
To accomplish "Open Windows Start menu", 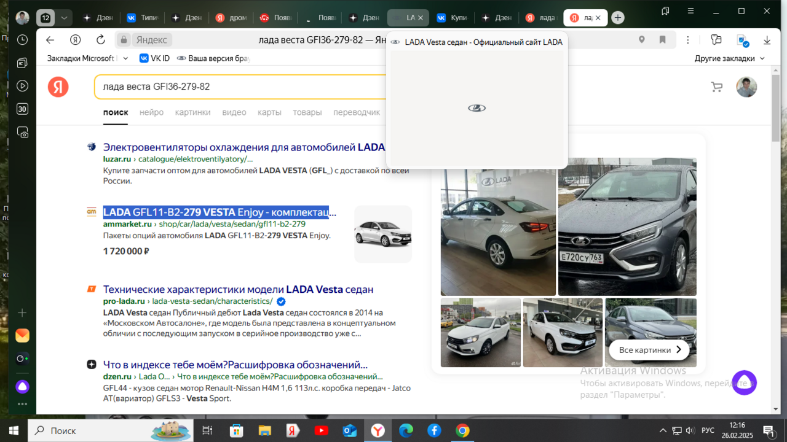I will tap(14, 430).
